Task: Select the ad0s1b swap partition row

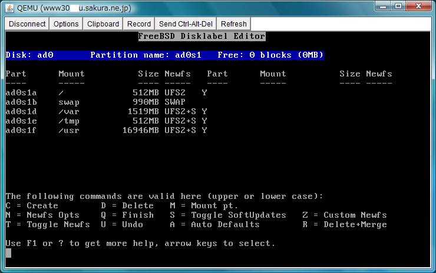Action: [x=106, y=102]
